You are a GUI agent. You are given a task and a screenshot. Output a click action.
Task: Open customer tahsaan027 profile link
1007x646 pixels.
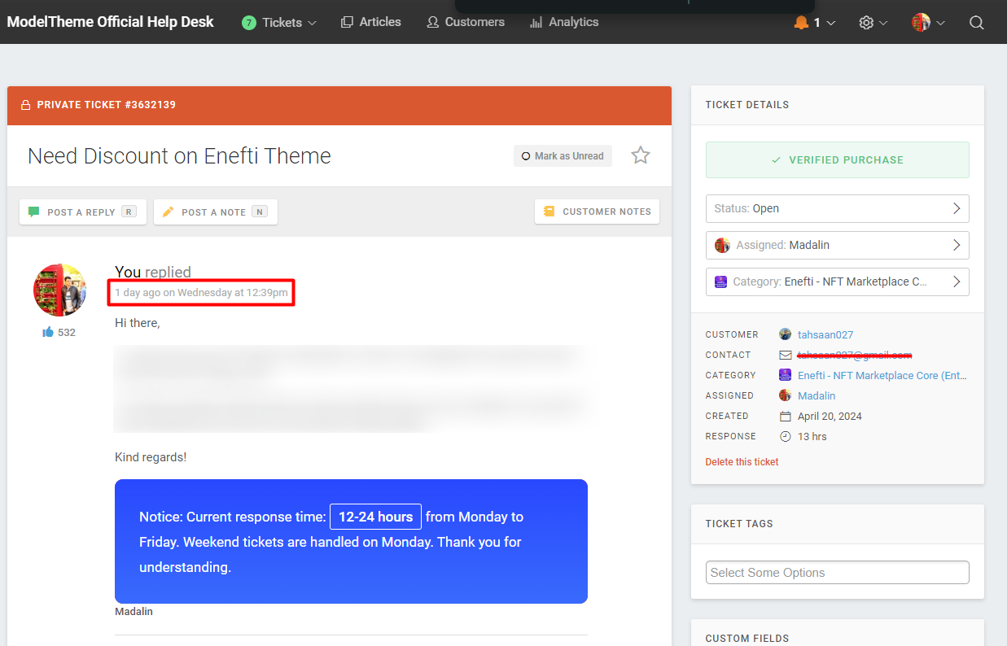pos(825,334)
